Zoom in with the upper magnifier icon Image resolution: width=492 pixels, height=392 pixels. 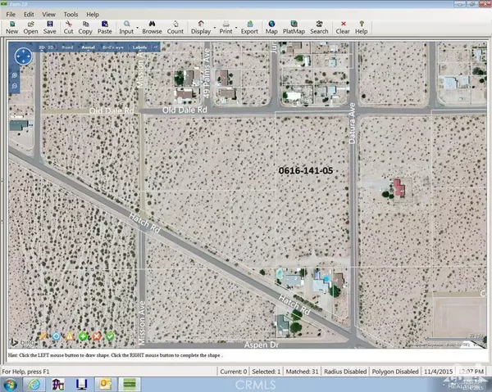(x=15, y=75)
